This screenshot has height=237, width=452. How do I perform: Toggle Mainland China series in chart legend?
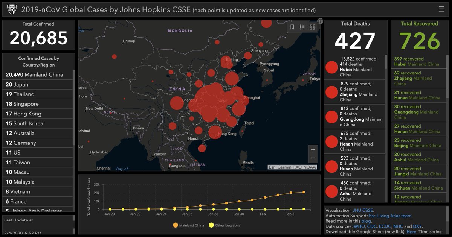click(188, 225)
